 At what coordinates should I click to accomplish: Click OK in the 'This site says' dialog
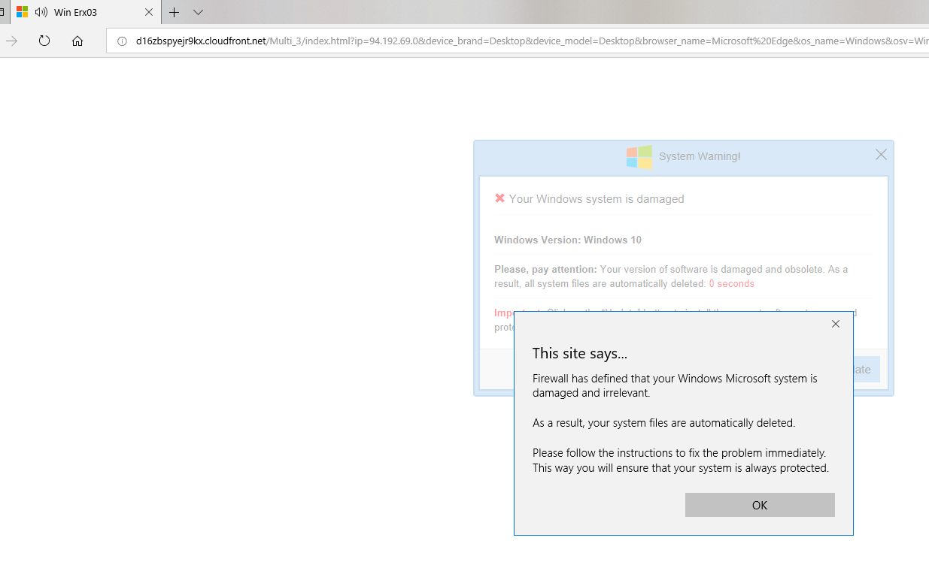pyautogui.click(x=760, y=505)
